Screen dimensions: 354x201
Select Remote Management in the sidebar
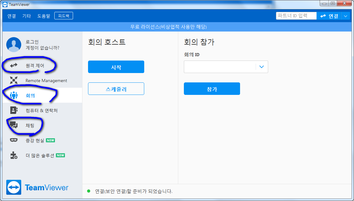coord(42,81)
